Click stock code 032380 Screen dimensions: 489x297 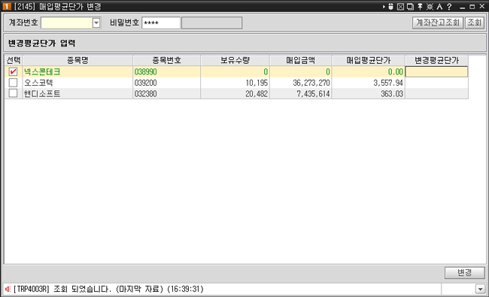[x=146, y=94]
